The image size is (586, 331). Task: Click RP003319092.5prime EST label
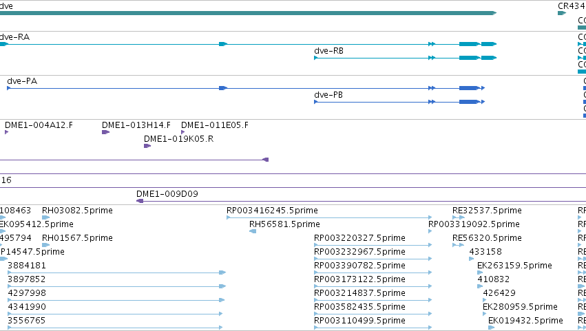point(474,224)
